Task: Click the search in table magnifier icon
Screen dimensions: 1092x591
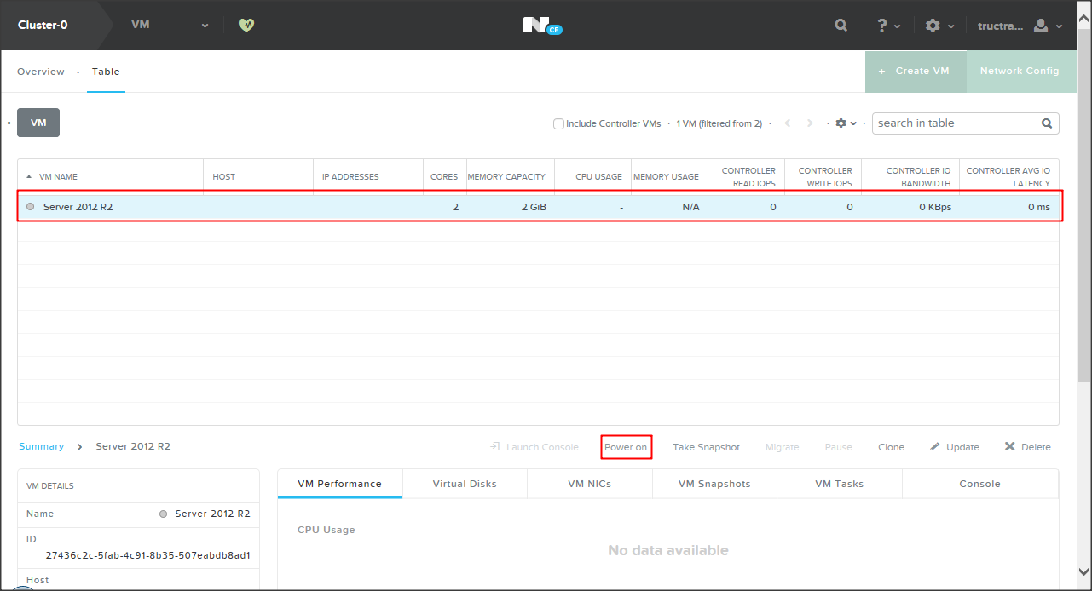Action: pos(1047,123)
